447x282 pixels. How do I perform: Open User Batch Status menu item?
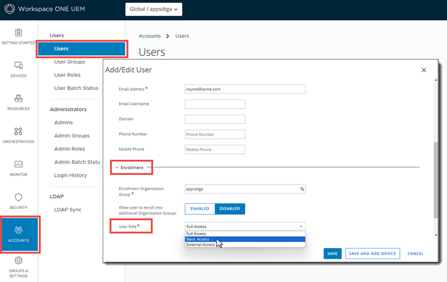(76, 88)
